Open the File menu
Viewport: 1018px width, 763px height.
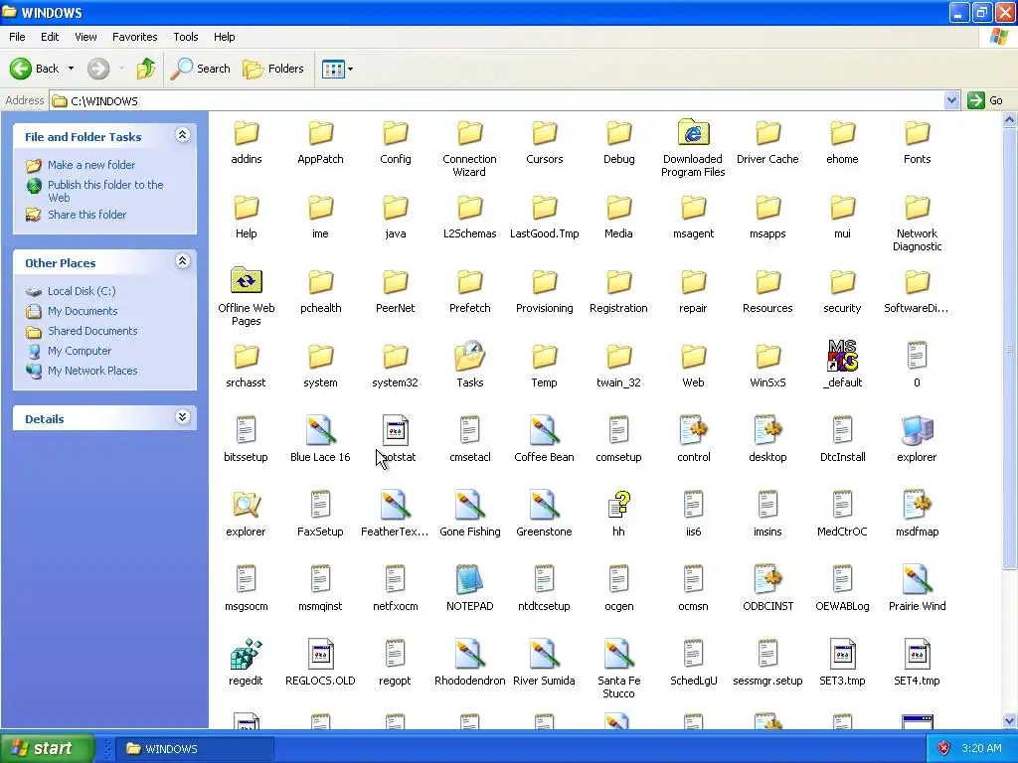(x=17, y=37)
